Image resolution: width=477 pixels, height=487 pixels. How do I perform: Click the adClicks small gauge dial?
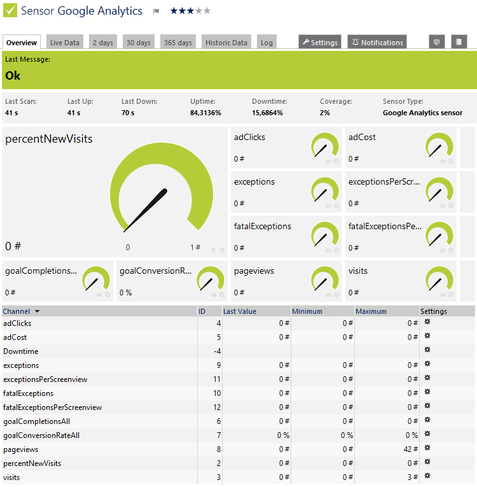click(324, 145)
